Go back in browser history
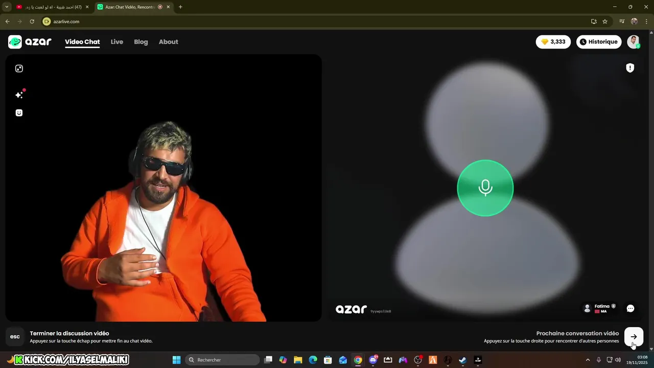This screenshot has height=368, width=654. 8,21
